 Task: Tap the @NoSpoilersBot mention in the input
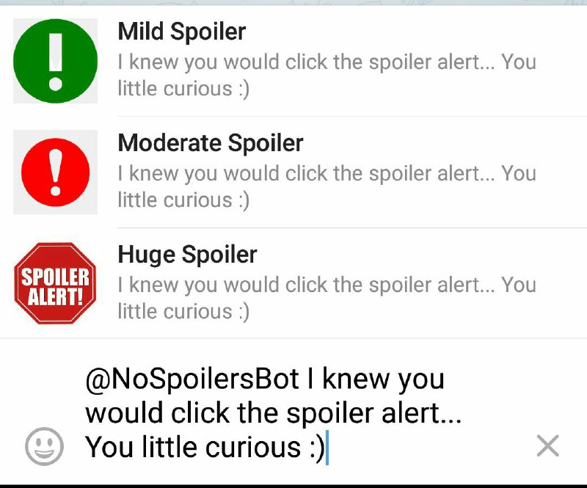[x=192, y=379]
